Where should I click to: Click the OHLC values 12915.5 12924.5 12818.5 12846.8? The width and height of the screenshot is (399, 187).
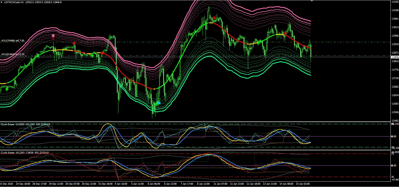[x=44, y=2]
